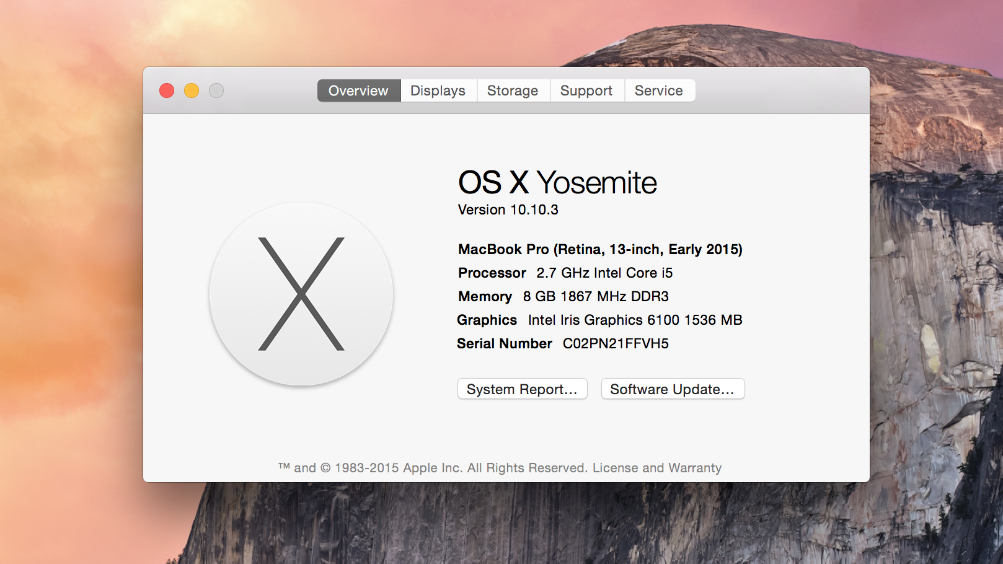Click the Software Update... button

tap(673, 389)
